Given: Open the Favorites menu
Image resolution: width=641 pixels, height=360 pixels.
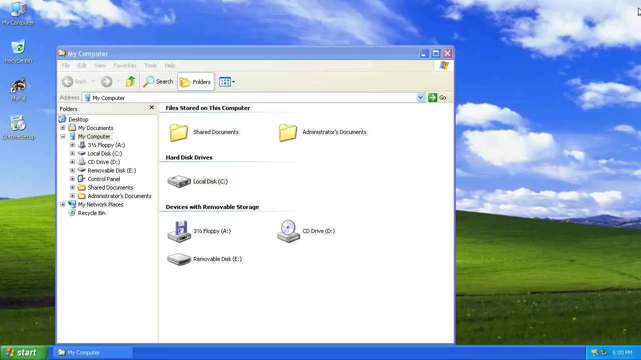Looking at the screenshot, I should pyautogui.click(x=125, y=65).
